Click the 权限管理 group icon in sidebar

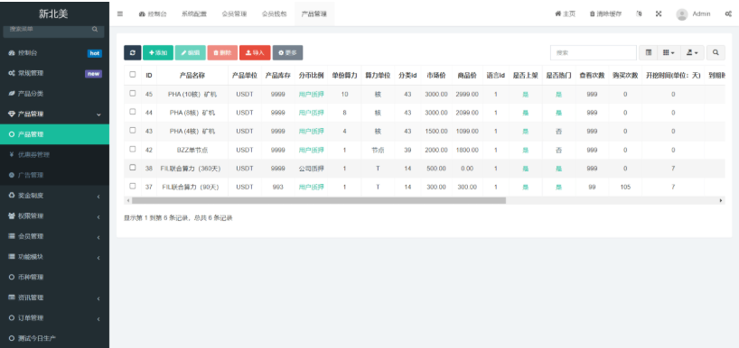(x=12, y=215)
